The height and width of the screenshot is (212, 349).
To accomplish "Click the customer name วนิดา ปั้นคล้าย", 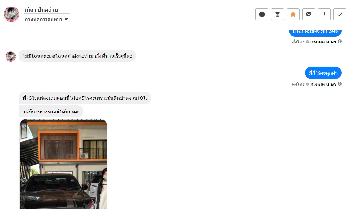I will (41, 10).
